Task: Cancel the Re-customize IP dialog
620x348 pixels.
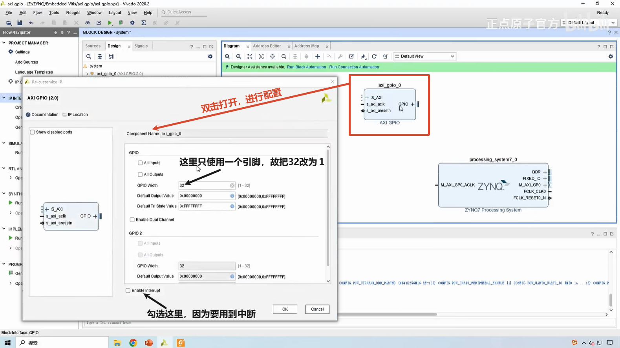Action: (317, 309)
